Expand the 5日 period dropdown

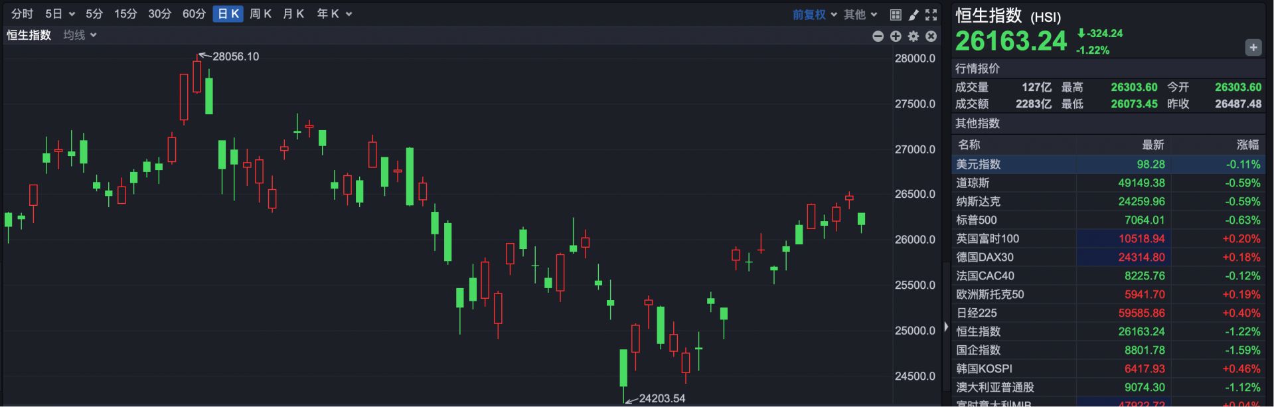pos(60,14)
